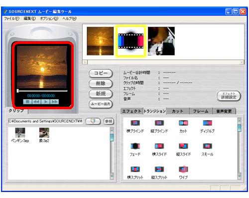Viewport: 249px width, 198px height.
Task: Minimize the movie editor window
Action: [228, 11]
